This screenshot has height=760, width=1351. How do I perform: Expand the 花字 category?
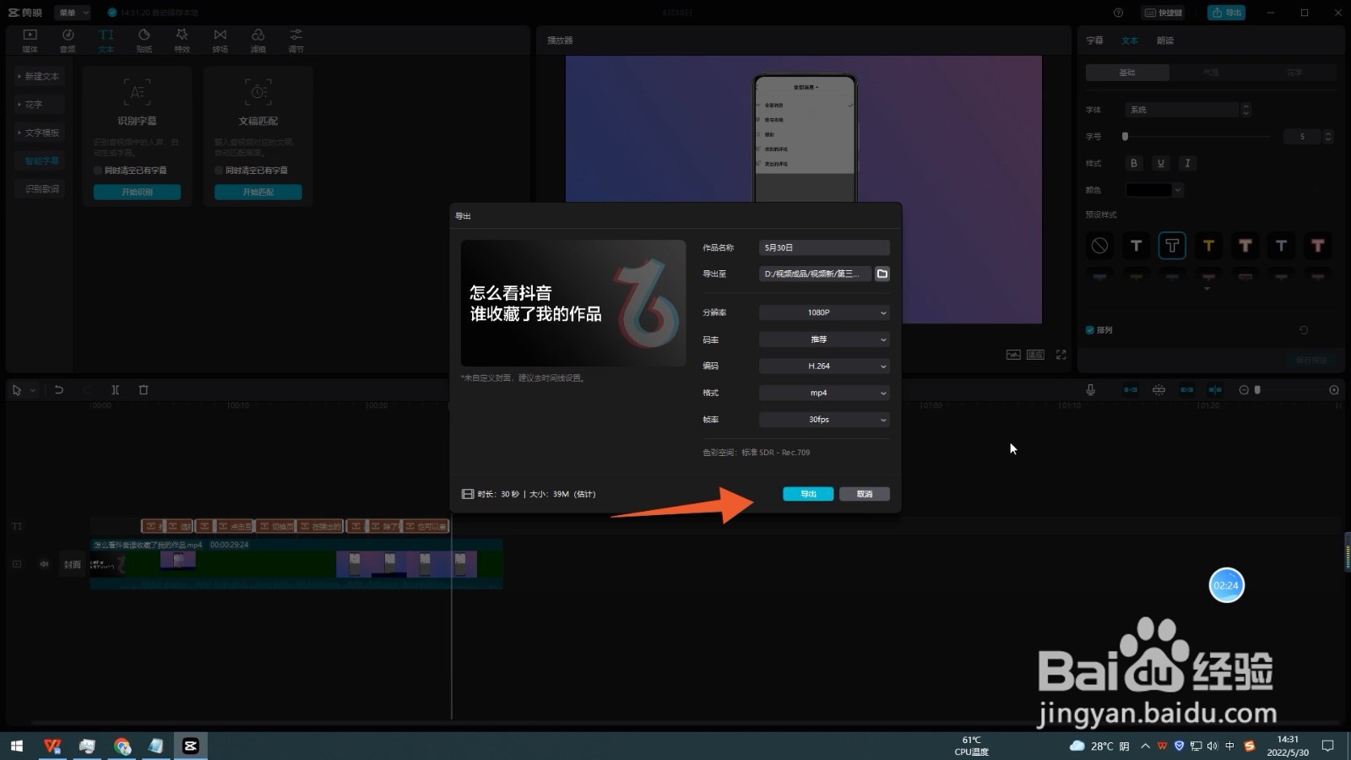39,105
